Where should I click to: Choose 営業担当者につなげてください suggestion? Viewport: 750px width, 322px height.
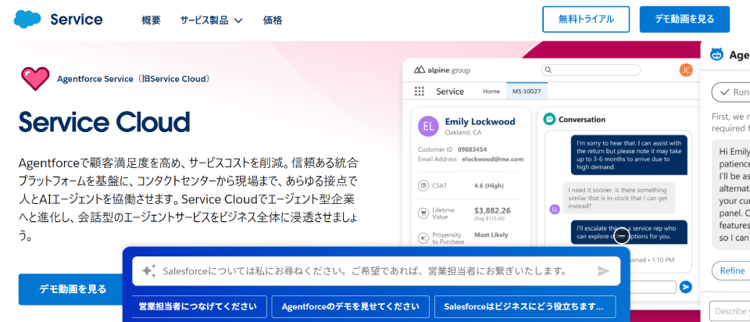(198, 306)
